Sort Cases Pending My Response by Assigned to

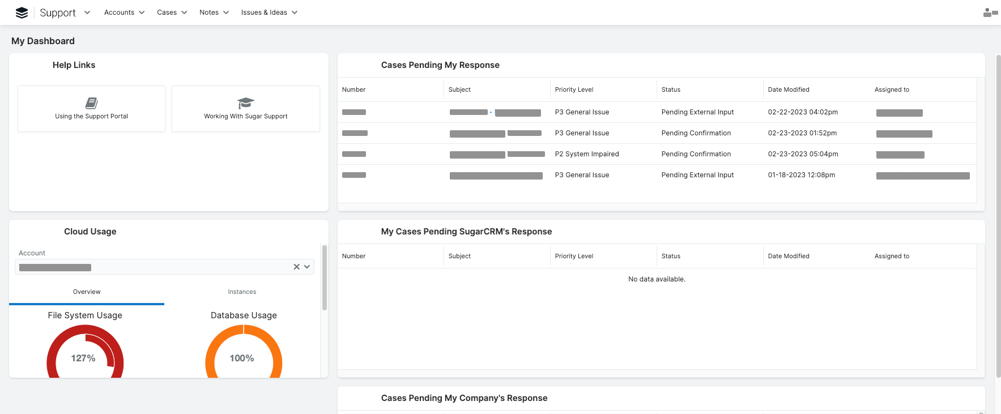[892, 89]
